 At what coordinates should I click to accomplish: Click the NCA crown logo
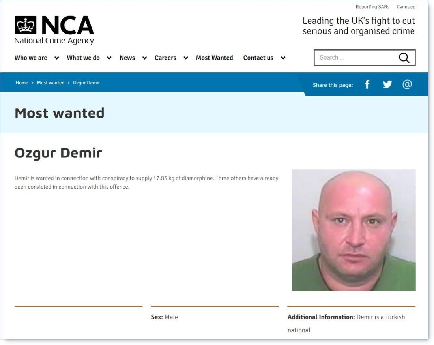pyautogui.click(x=26, y=25)
